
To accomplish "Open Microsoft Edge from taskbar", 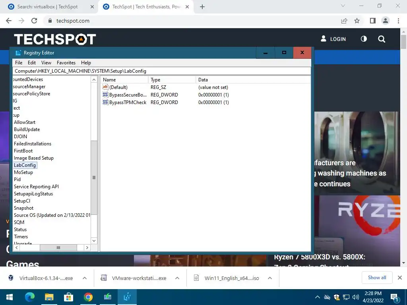I will pyautogui.click(x=29, y=297).
